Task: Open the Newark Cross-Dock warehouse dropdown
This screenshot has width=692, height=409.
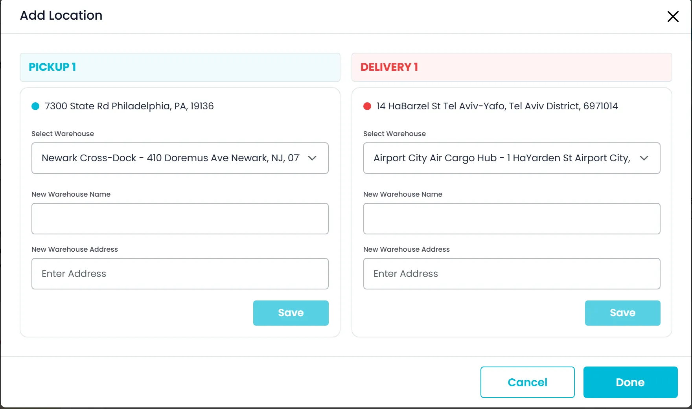Action: pos(180,158)
